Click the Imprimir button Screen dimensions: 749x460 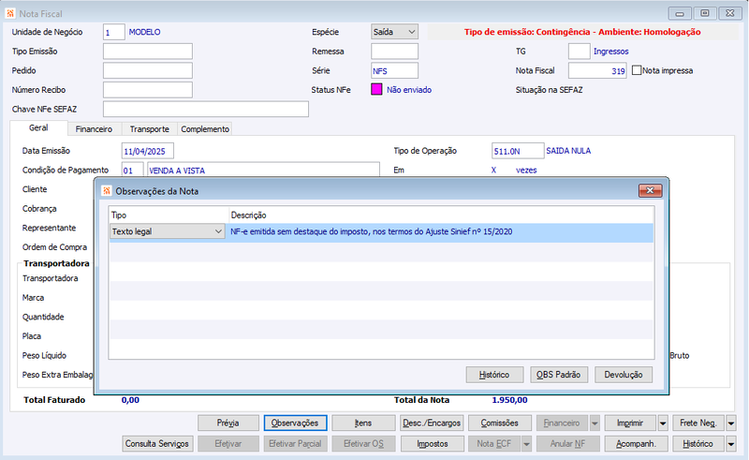point(630,423)
